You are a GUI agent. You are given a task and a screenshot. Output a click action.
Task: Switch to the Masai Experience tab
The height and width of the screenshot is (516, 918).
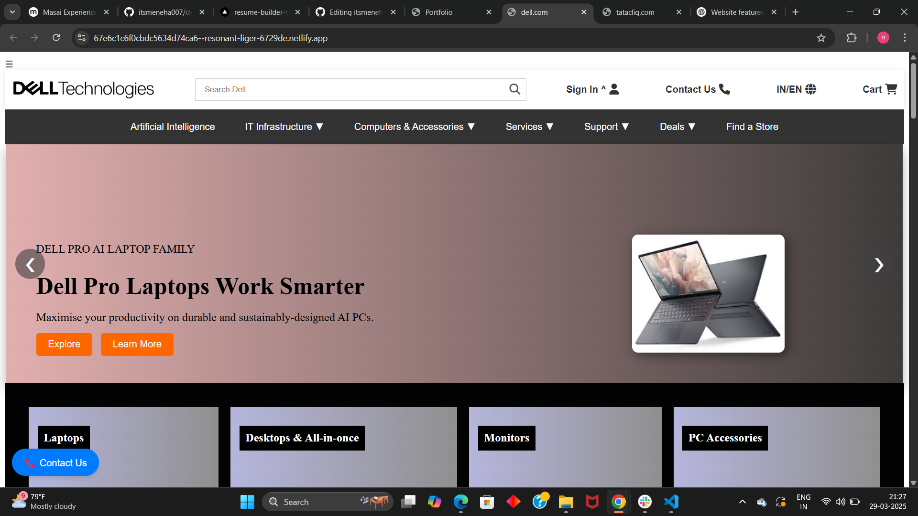click(69, 12)
